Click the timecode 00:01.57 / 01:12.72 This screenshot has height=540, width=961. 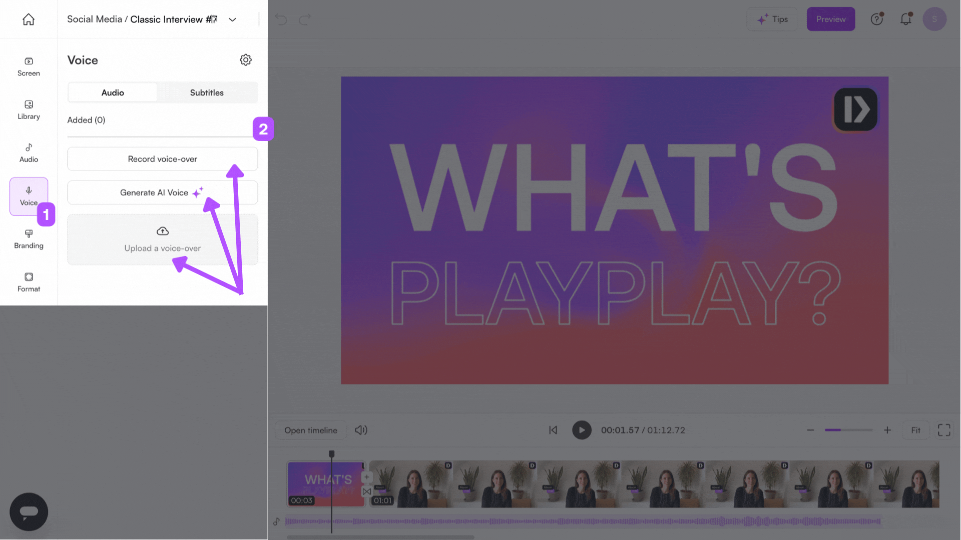coord(643,430)
